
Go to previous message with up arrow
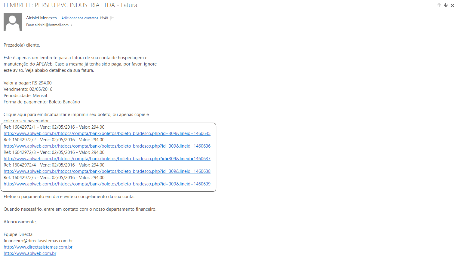pyautogui.click(x=439, y=5)
